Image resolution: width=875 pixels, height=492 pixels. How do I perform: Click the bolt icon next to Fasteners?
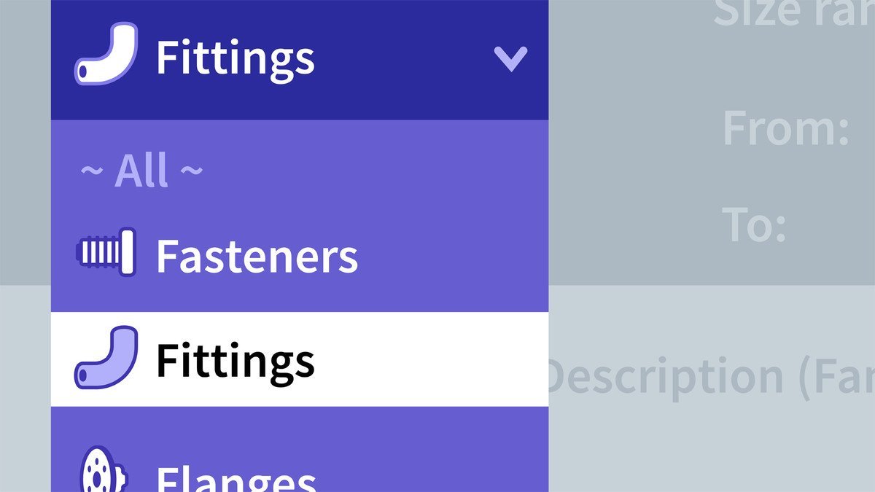(106, 252)
